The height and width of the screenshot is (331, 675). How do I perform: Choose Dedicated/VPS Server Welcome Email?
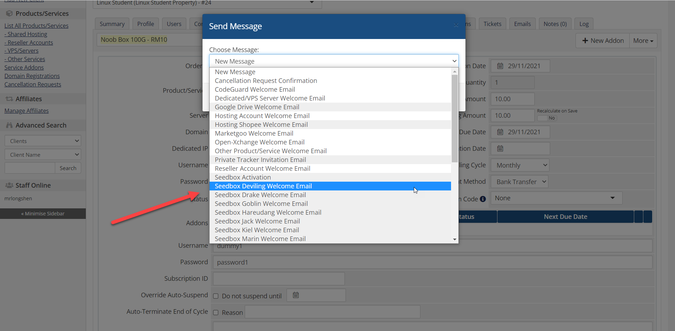330,98
